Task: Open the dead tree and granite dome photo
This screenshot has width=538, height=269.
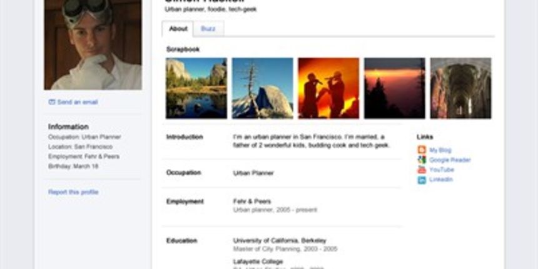Action: (262, 88)
